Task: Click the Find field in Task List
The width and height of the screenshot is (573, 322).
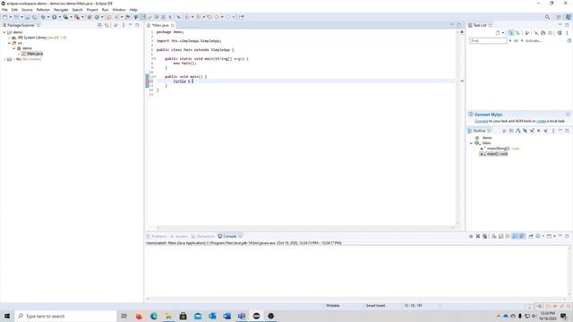Action: coord(488,41)
